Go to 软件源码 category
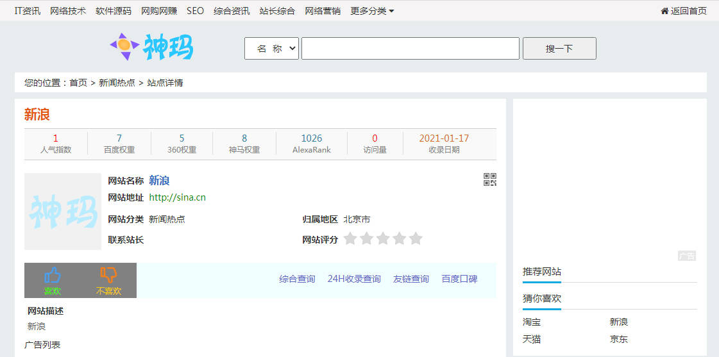Screen dimensions: 719x357 tap(114, 11)
